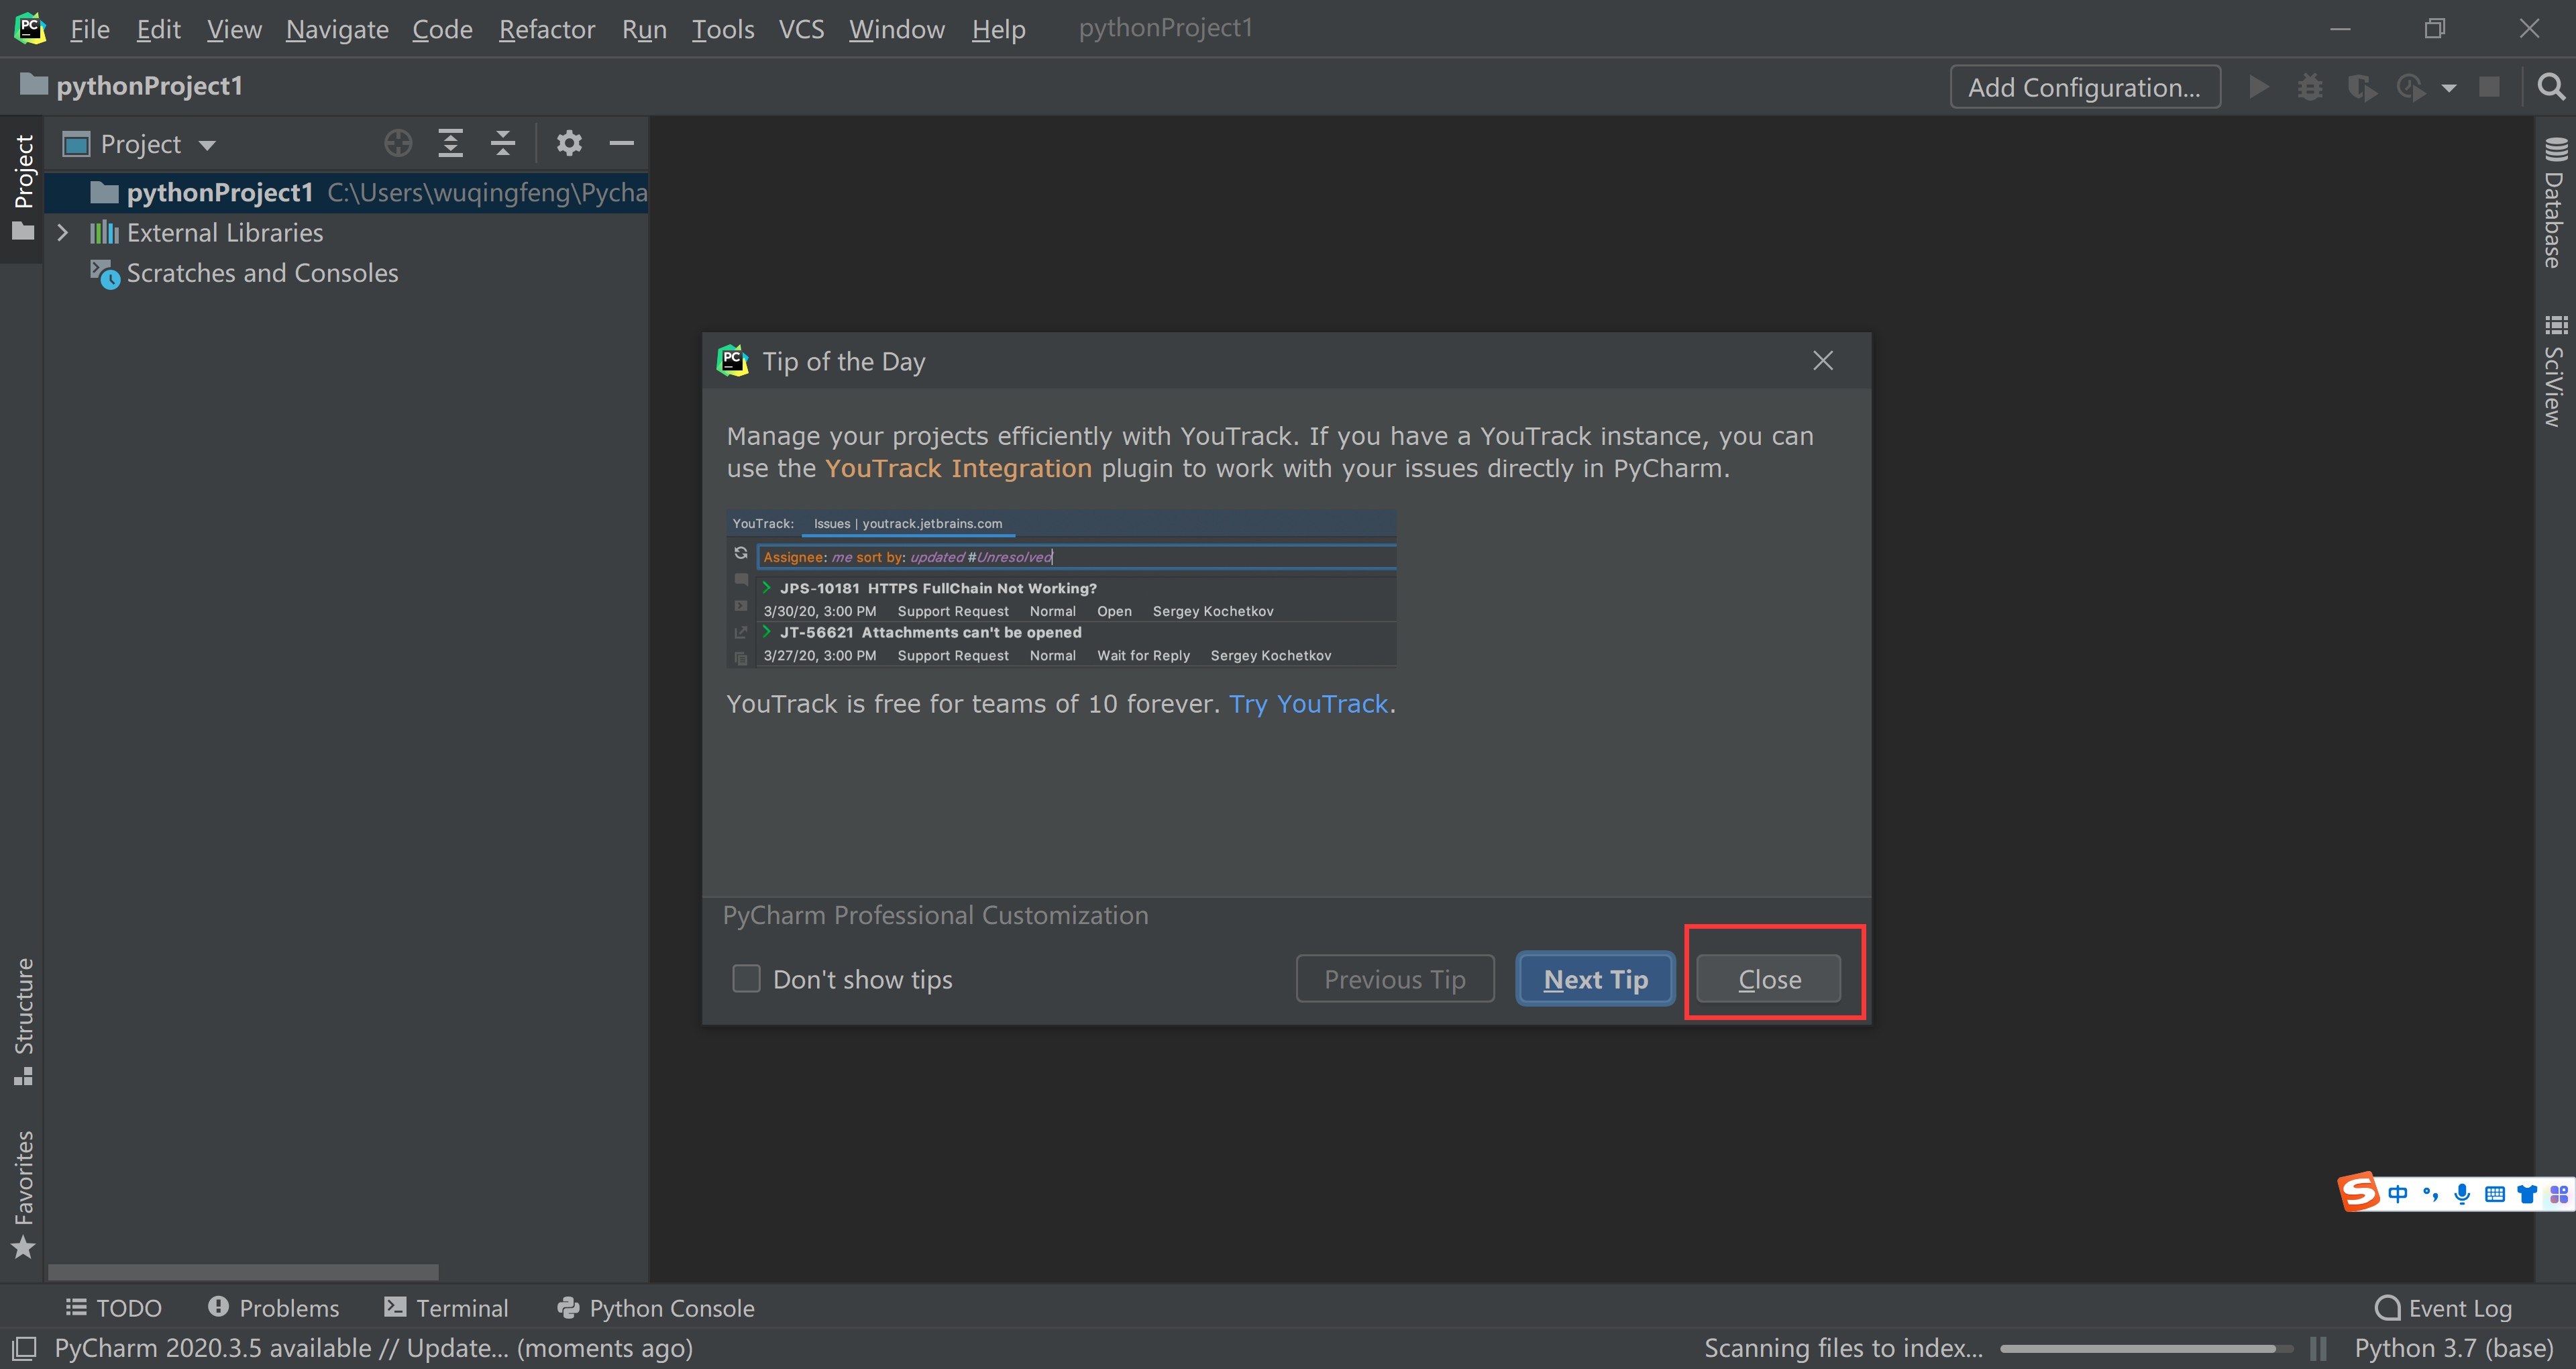The width and height of the screenshot is (2576, 1369).
Task: Follow the Try YouTrack link
Action: tap(1308, 703)
